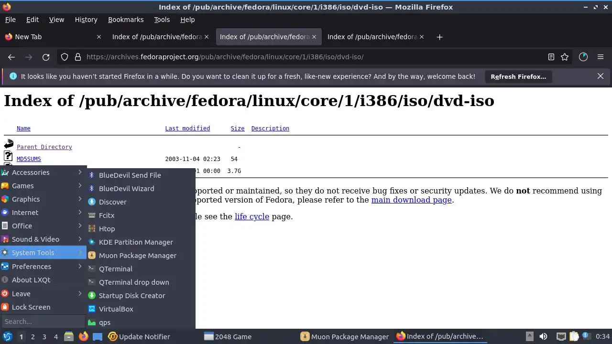Click Refresh Firefox button

pyautogui.click(x=518, y=76)
